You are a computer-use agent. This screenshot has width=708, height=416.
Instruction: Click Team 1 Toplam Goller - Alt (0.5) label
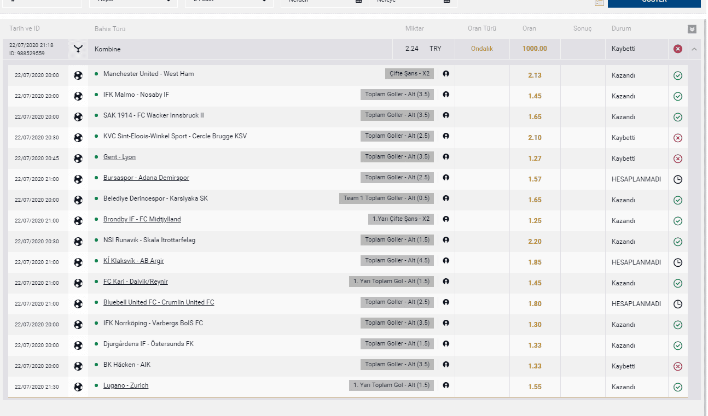(x=386, y=198)
